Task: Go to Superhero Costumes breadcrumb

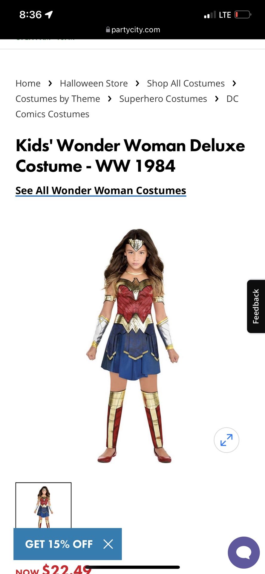Action: click(x=163, y=99)
